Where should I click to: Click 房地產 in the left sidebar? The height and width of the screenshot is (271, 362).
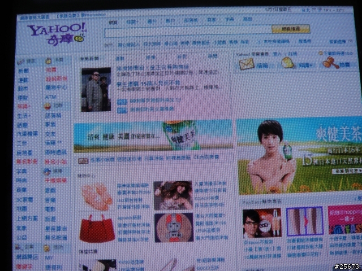click(x=24, y=152)
